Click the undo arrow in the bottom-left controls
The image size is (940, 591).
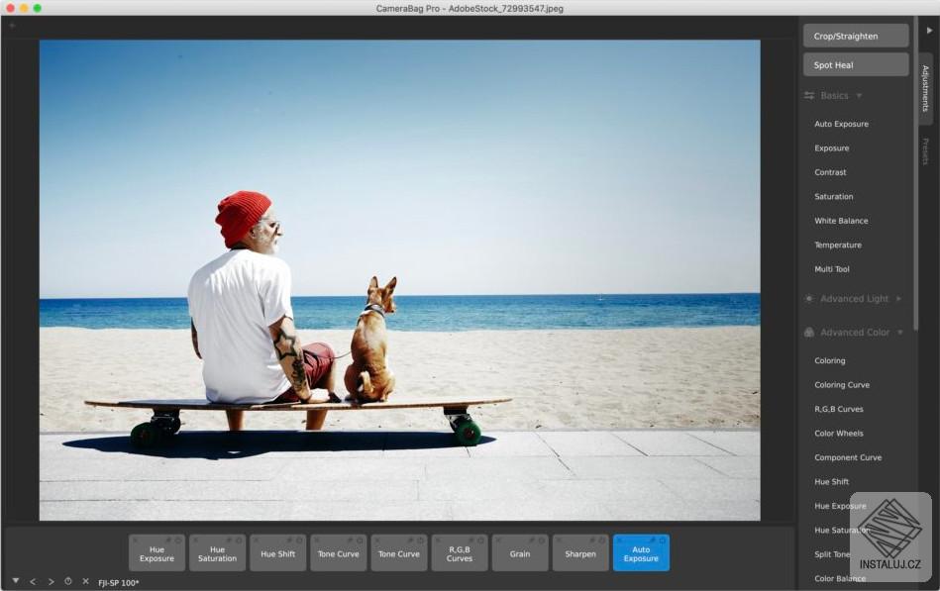33,581
